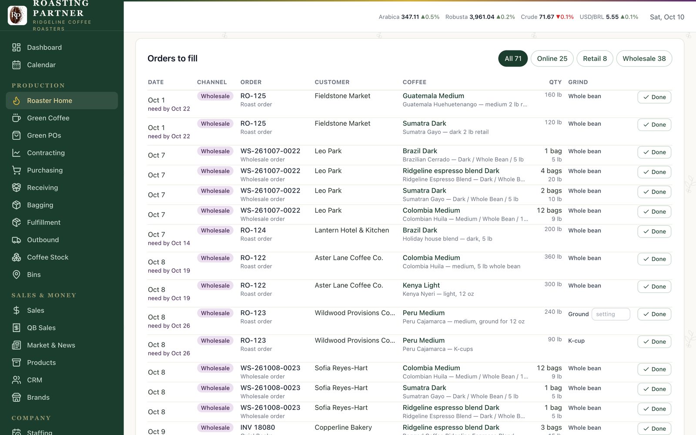The image size is (696, 435).
Task: Mark RO-125 Sumatra Dark as Done
Action: (654, 124)
